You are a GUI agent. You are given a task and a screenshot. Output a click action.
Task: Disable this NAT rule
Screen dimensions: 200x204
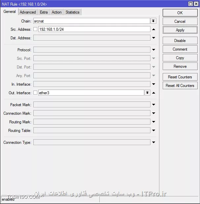tap(180, 41)
